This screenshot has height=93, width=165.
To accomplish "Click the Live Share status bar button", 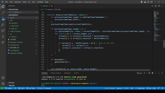I will click(31, 88).
